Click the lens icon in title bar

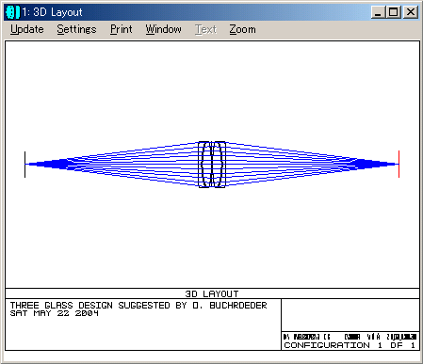[12, 12]
